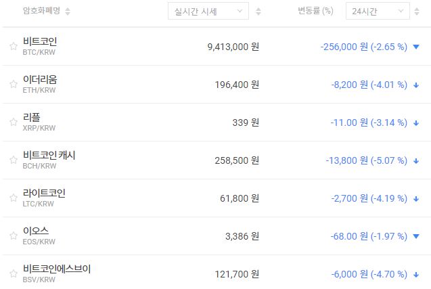Image resolution: width=431 pixels, height=289 pixels.
Task: Click the 변동률 (%) column header
Action: point(315,12)
